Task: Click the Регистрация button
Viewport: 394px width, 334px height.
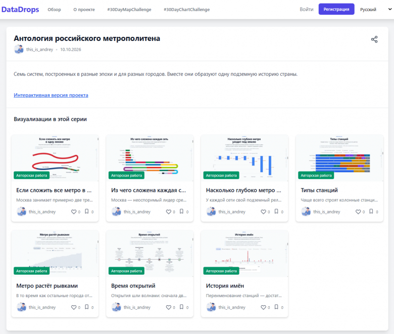Action: (336, 9)
